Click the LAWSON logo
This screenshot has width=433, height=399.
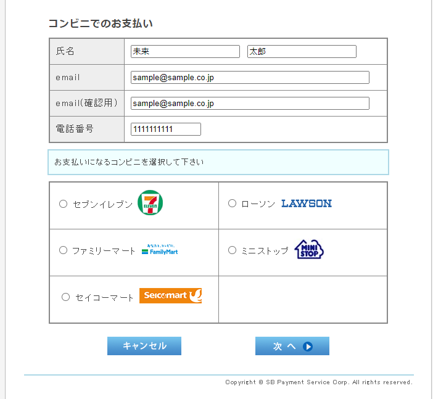[307, 204]
